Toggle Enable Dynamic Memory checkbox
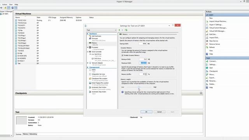This screenshot has width=249, height=140. [123, 55]
